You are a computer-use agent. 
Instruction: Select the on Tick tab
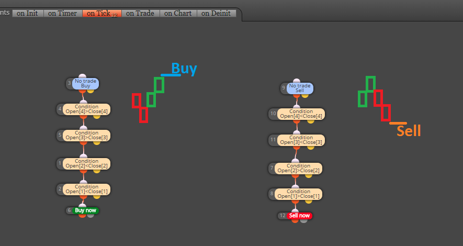pos(102,13)
